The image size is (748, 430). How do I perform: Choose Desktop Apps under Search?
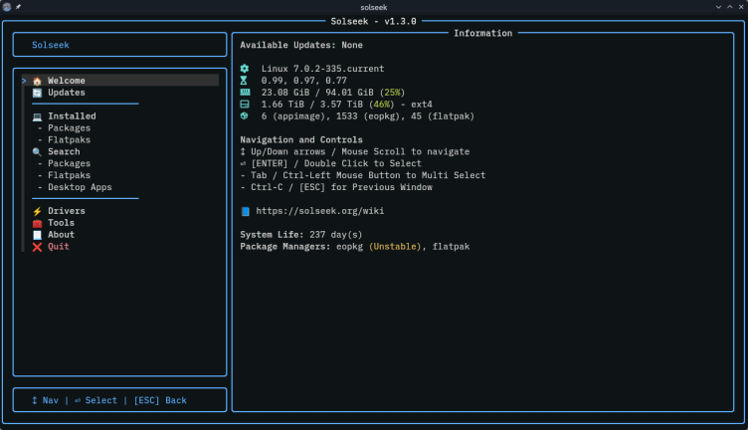pos(80,187)
